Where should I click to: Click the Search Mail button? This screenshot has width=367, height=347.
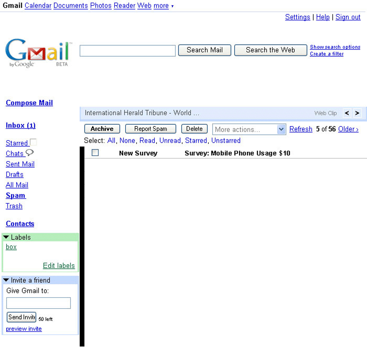(x=204, y=50)
